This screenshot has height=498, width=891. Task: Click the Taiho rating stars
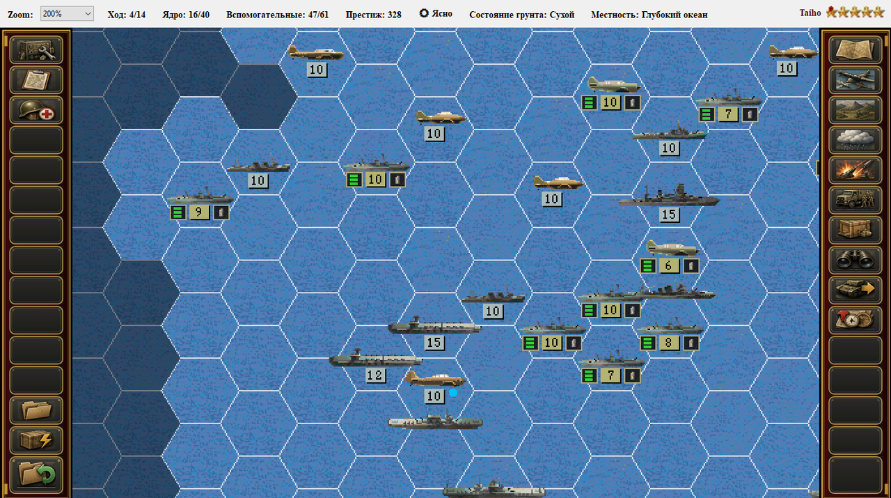855,13
